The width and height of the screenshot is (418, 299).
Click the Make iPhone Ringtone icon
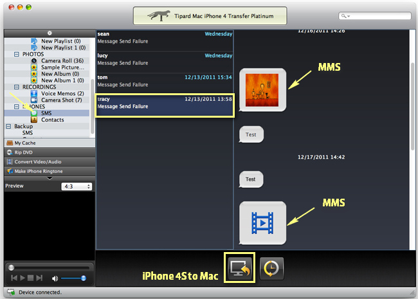tap(10, 171)
